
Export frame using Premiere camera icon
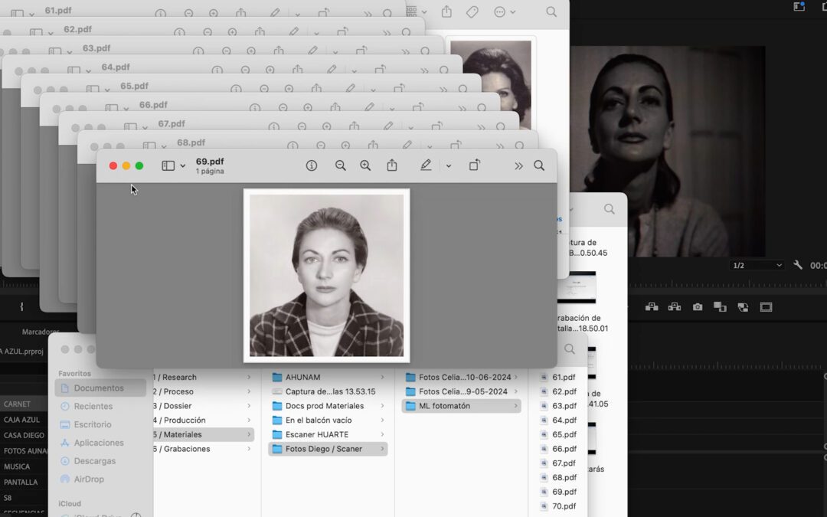[698, 307]
